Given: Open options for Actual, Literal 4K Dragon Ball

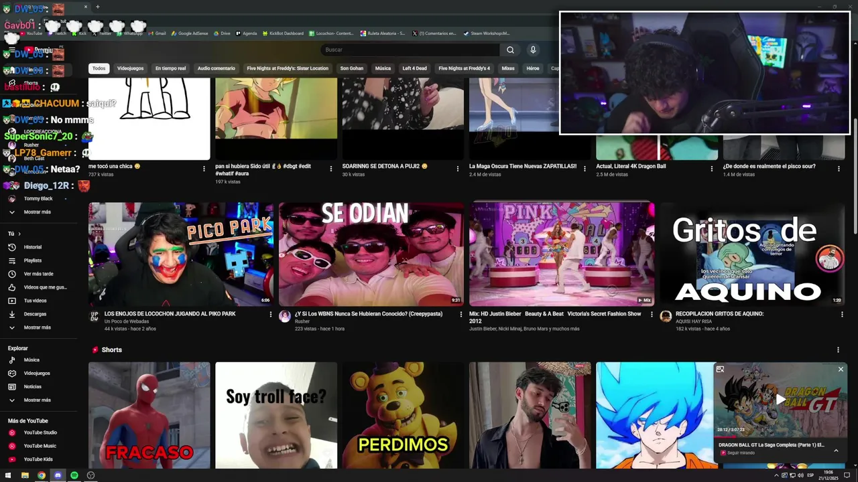Looking at the screenshot, I should click(x=712, y=169).
